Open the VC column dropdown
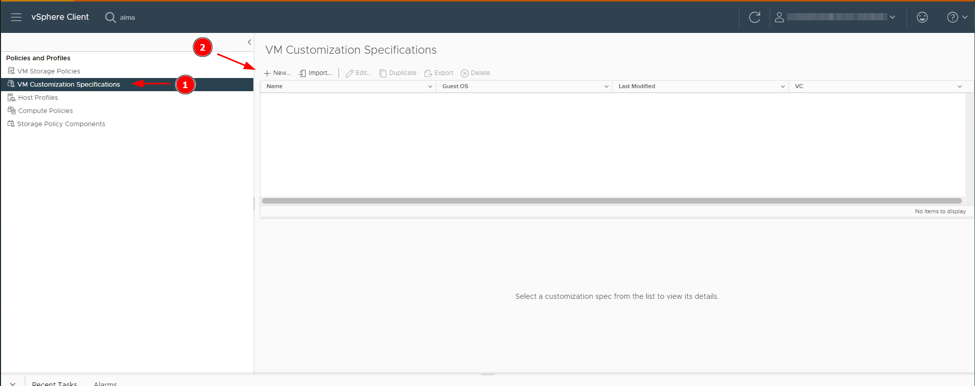This screenshot has height=386, width=975. pos(960,87)
